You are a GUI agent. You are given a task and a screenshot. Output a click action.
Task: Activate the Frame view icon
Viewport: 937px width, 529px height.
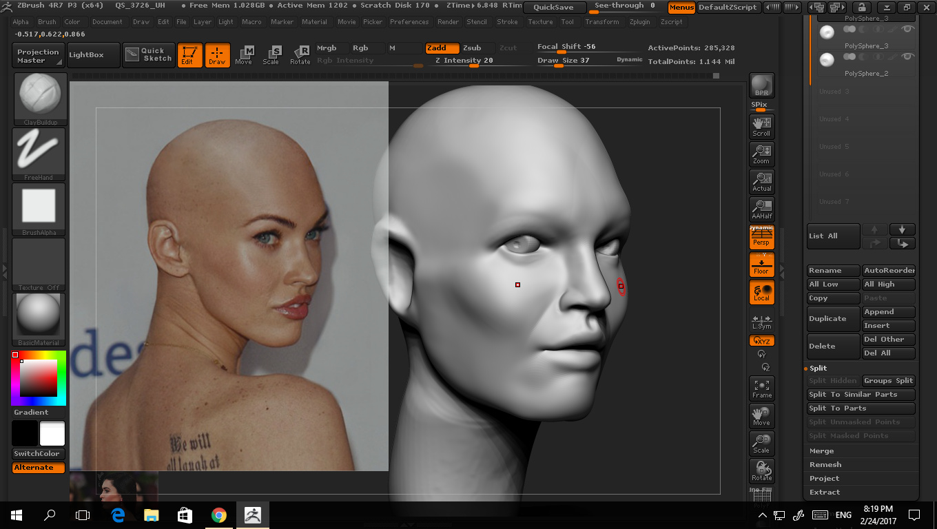point(761,388)
